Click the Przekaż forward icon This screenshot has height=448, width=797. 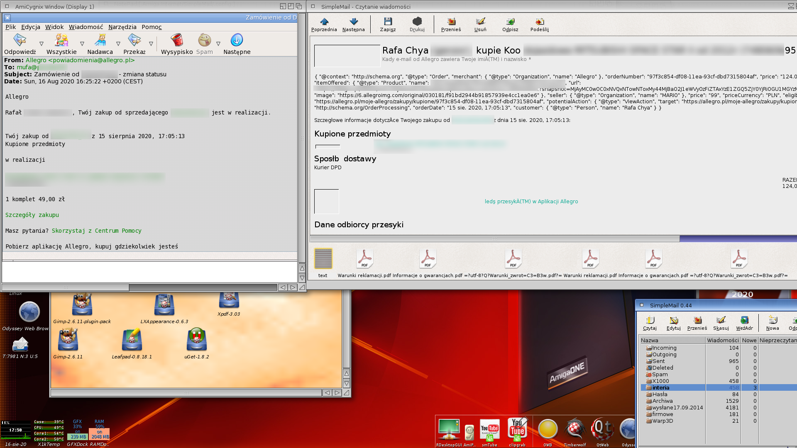click(x=134, y=40)
